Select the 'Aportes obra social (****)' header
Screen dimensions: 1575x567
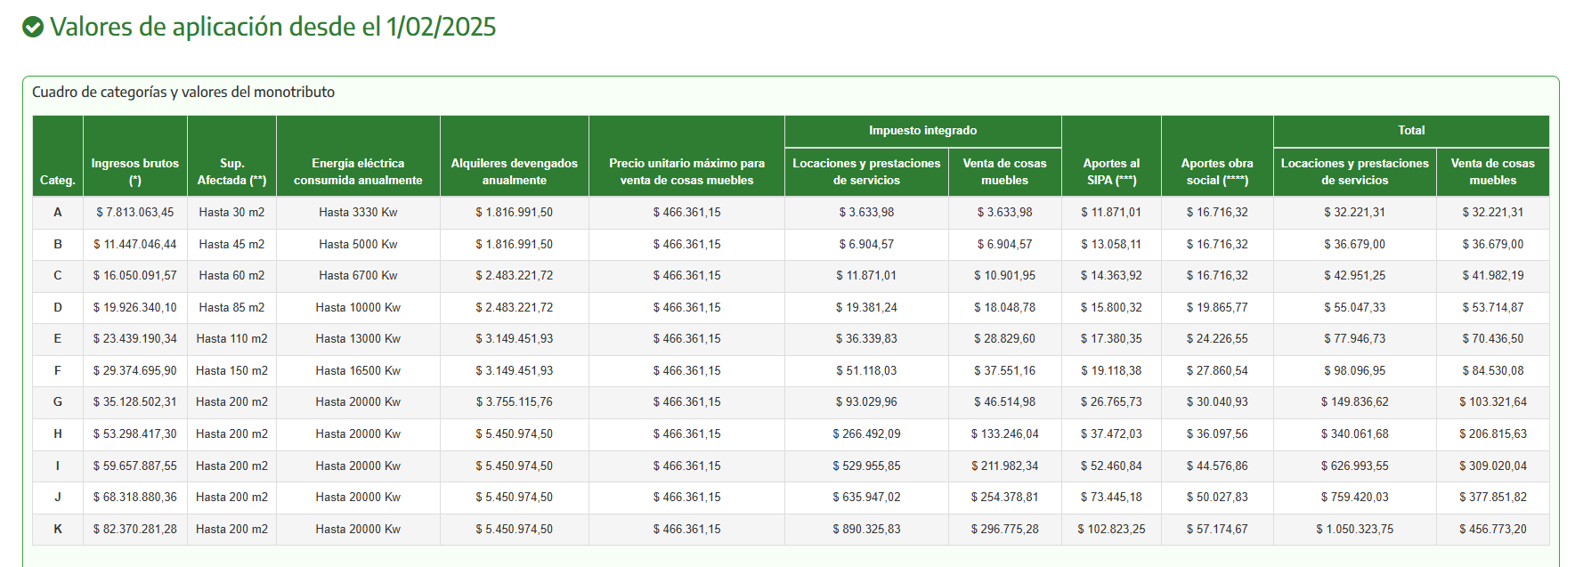1217,171
